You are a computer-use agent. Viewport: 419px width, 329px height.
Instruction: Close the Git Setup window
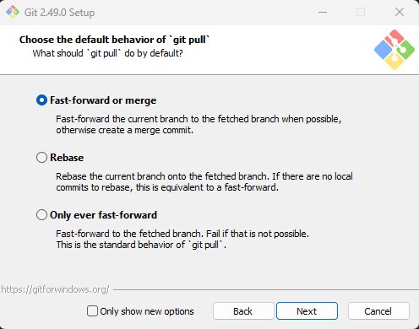(x=400, y=12)
